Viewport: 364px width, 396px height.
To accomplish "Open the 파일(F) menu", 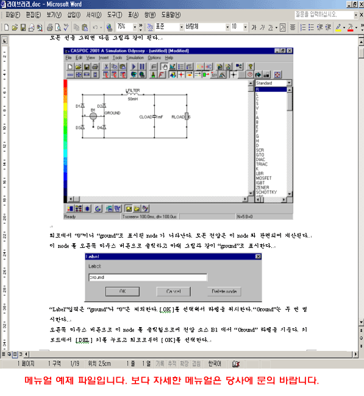I will [x=13, y=15].
